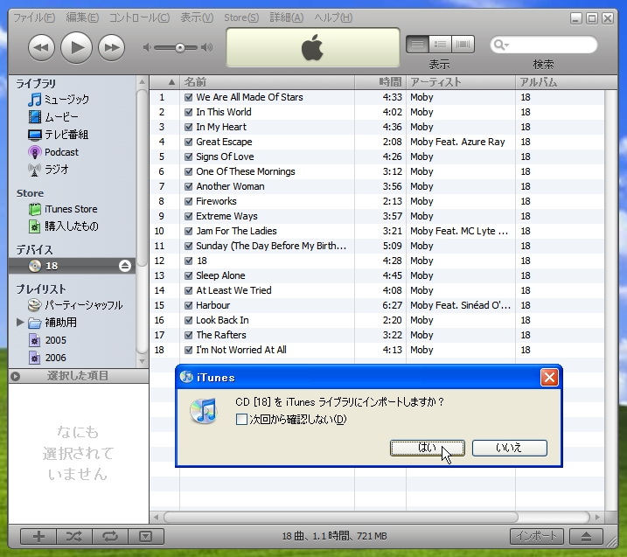Click the low-volume speaker icon
Viewport: 627px width, 557px height.
coord(147,47)
